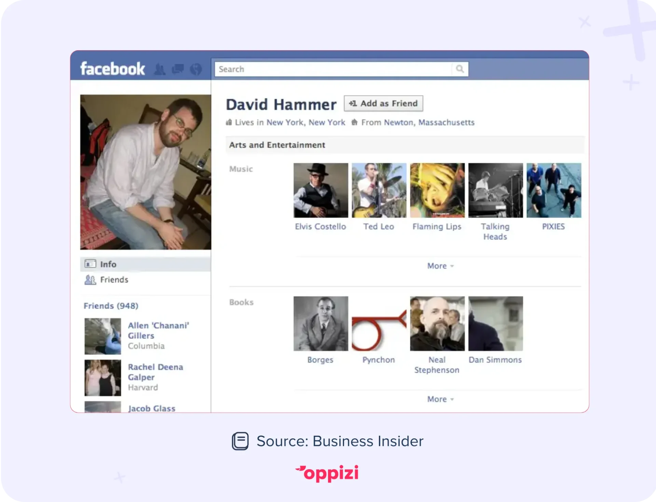Click PIXIES text link
Screen dimensions: 656x502
click(553, 227)
